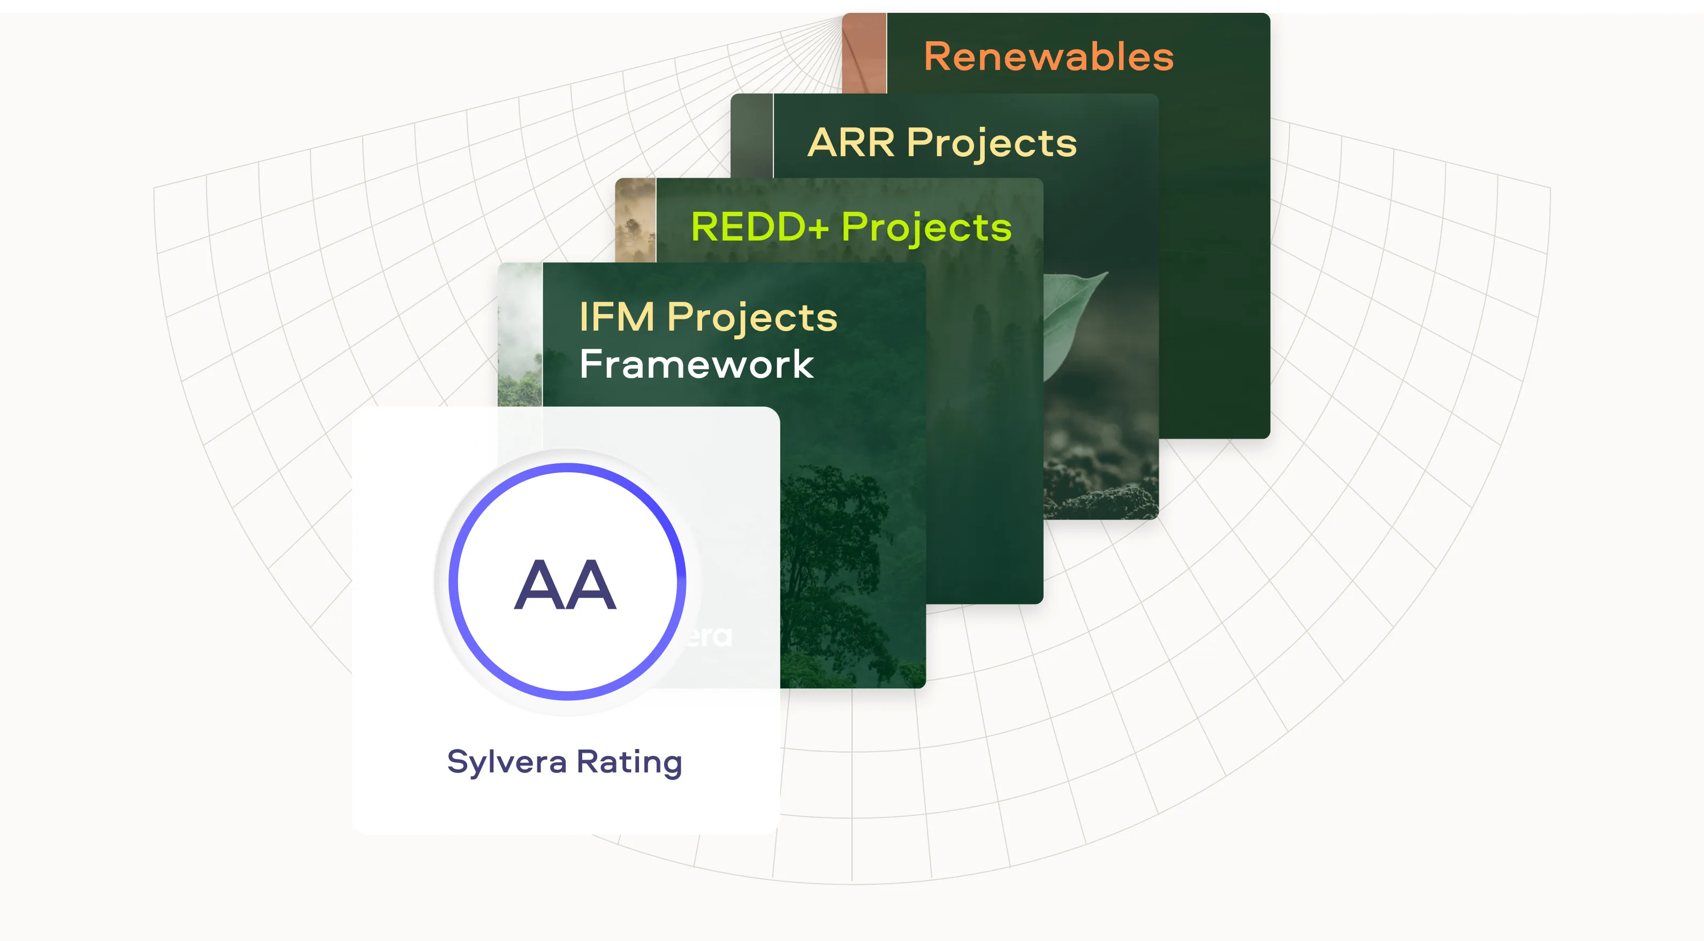Click the orange strip on Renewables card

[863, 53]
